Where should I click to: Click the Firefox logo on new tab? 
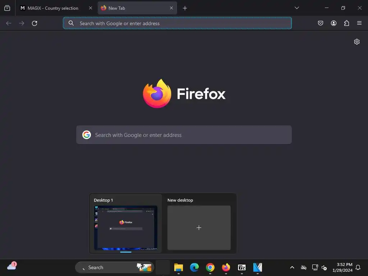[184, 93]
